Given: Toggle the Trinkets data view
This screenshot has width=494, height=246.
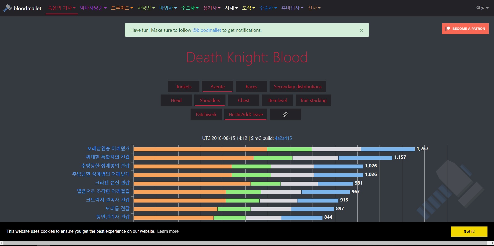Looking at the screenshot, I should point(184,87).
